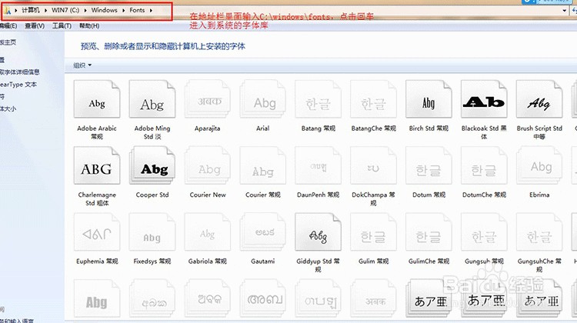Open the ClearType 文本 sidebar link
This screenshot has width=577, height=323.
point(18,85)
